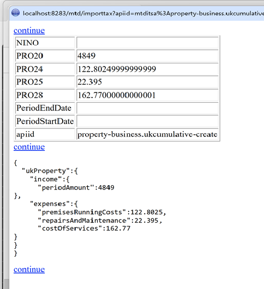
Task: Click the empty PeriodStartDate value cell
Action: [x=147, y=121]
